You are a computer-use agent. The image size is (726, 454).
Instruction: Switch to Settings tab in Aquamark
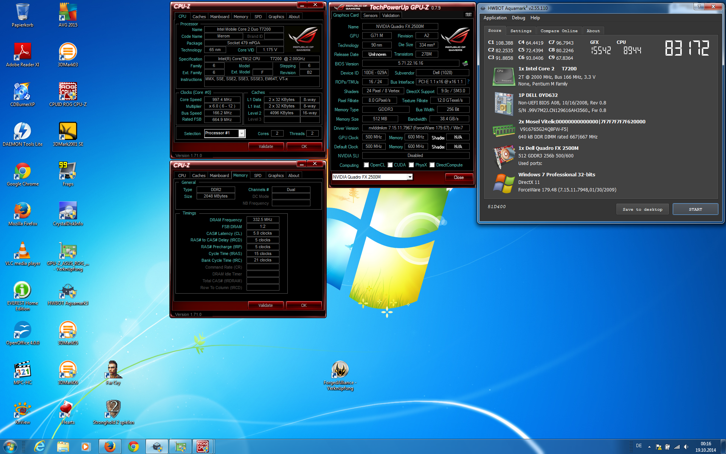[521, 31]
